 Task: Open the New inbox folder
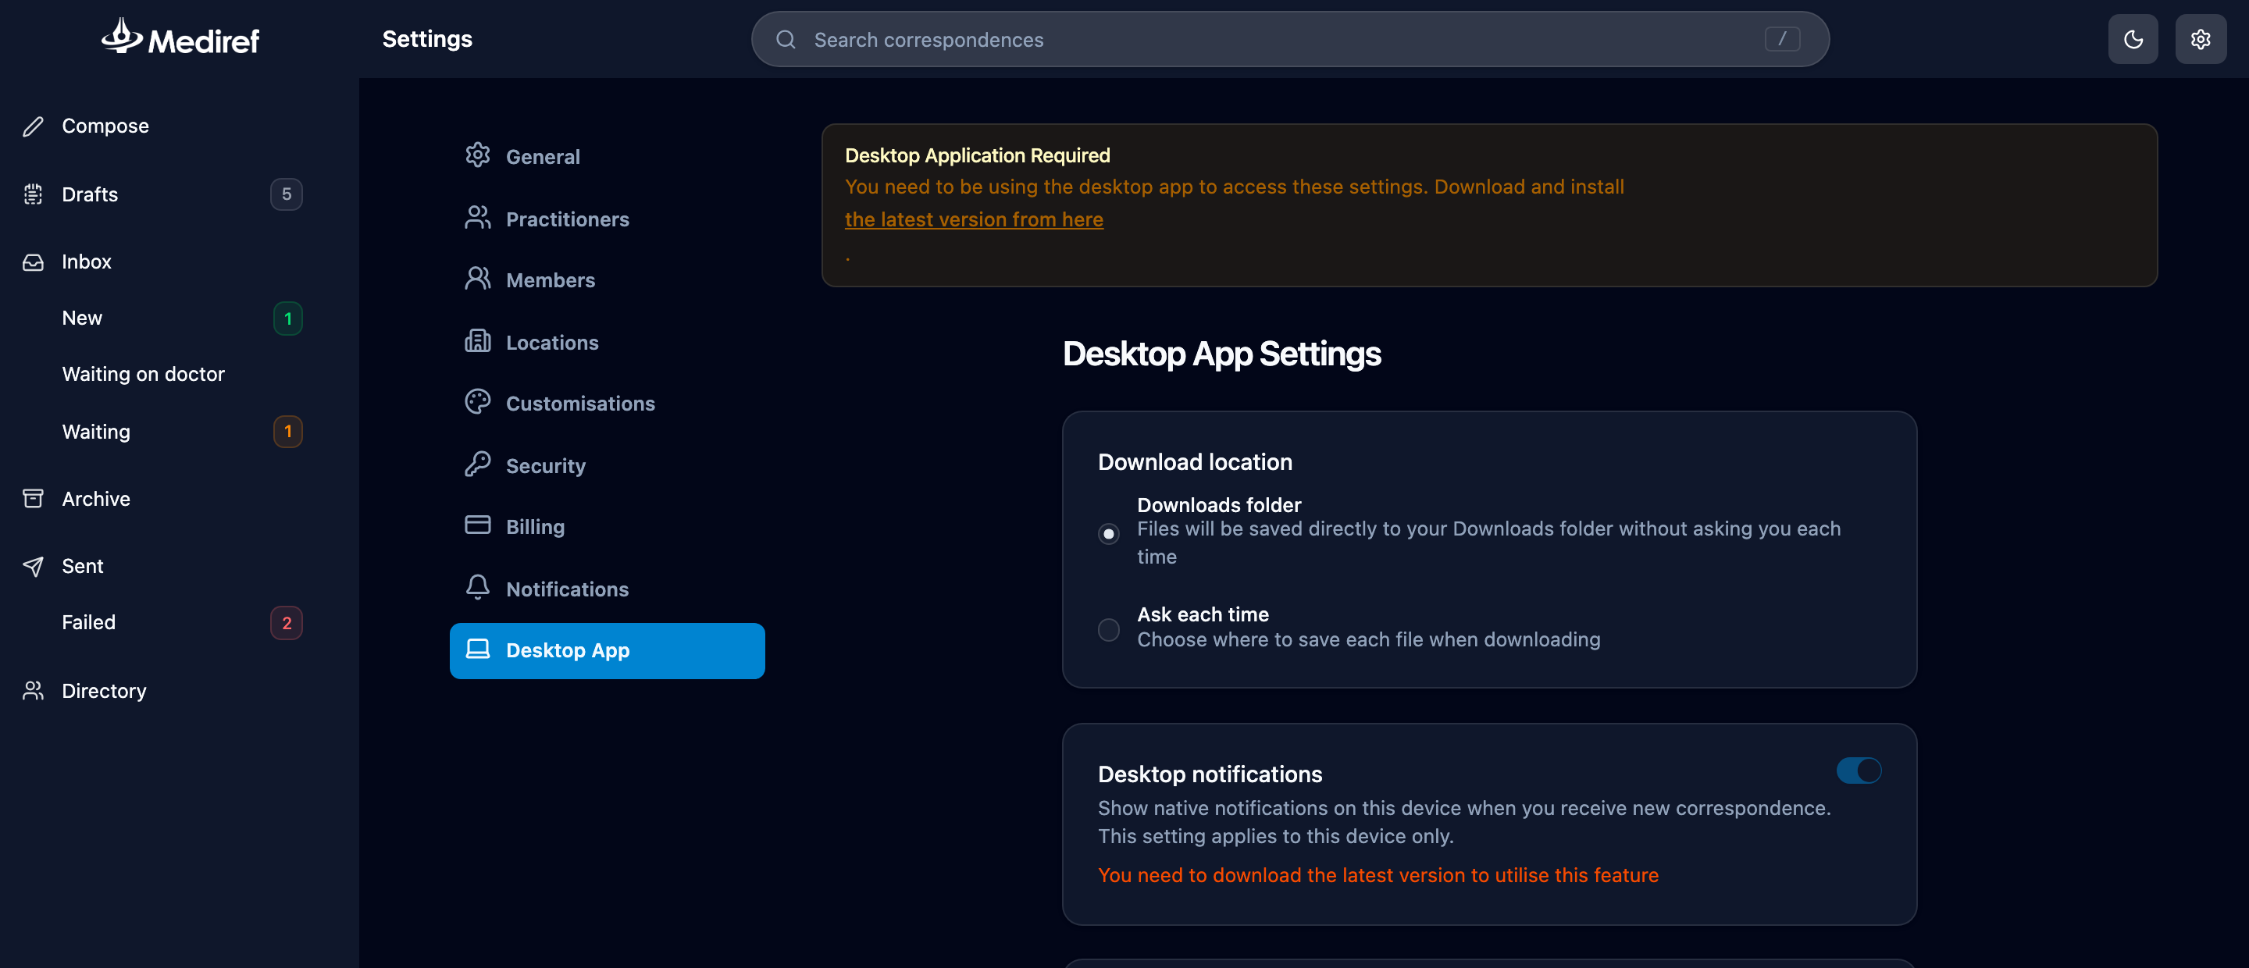coord(82,318)
